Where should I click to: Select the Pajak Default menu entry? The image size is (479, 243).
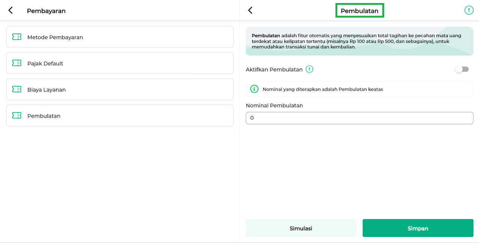[x=120, y=63]
